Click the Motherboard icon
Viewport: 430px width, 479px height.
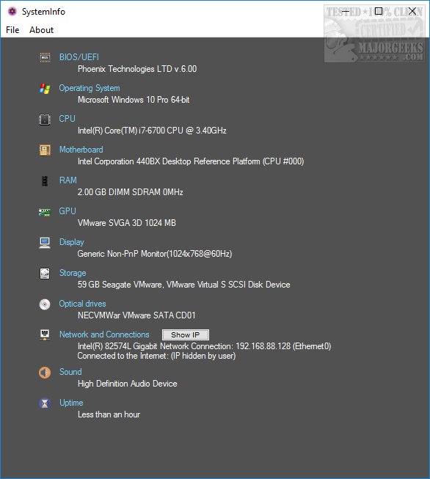click(x=45, y=150)
